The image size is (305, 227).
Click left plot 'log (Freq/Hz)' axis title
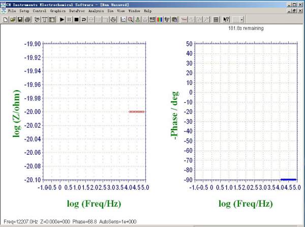point(94,204)
